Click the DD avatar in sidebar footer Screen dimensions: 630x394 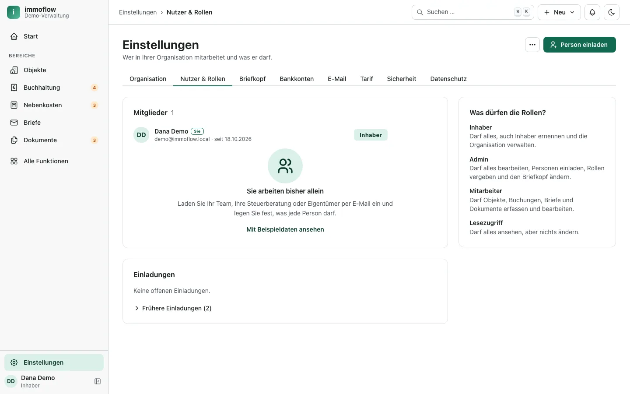pos(11,381)
